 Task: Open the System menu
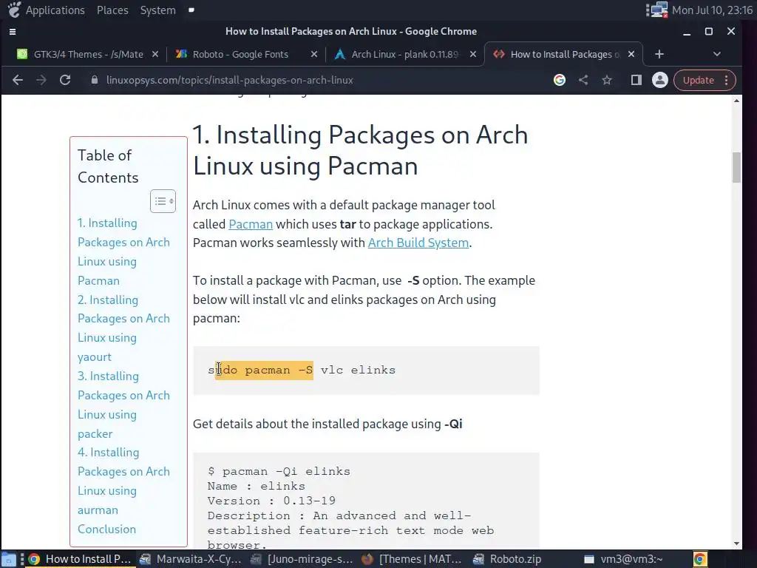pyautogui.click(x=157, y=10)
